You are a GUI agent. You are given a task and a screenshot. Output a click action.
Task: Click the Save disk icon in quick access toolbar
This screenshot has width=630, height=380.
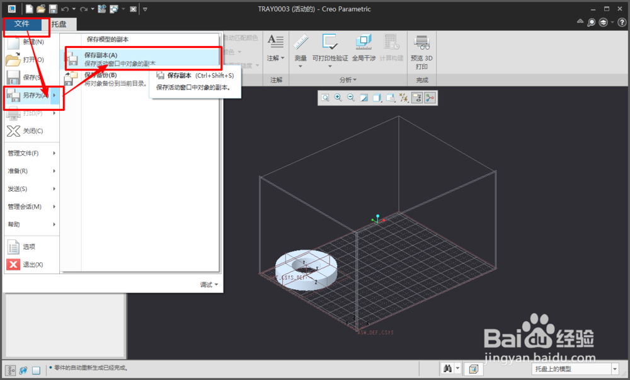point(53,9)
